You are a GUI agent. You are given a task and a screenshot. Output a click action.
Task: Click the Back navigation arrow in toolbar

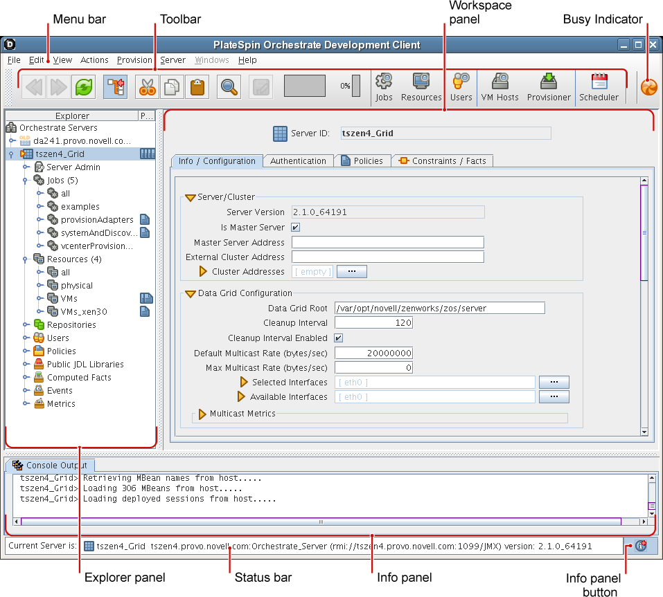[x=34, y=87]
